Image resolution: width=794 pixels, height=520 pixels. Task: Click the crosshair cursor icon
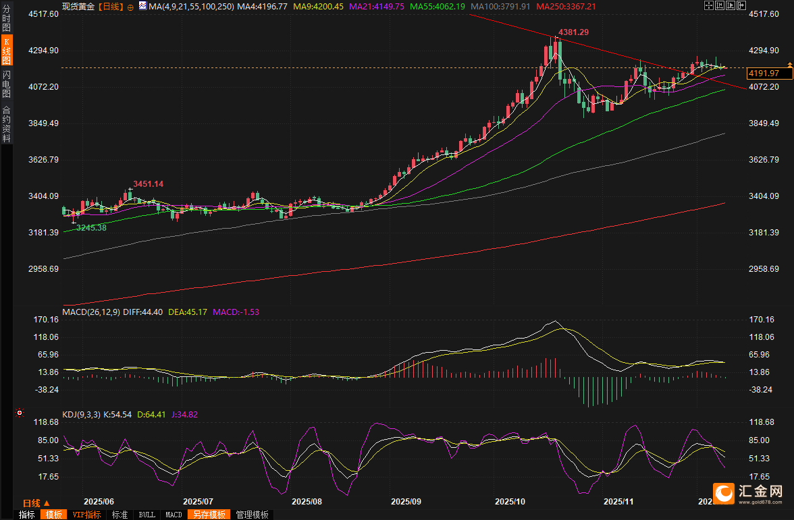pyautogui.click(x=709, y=5)
